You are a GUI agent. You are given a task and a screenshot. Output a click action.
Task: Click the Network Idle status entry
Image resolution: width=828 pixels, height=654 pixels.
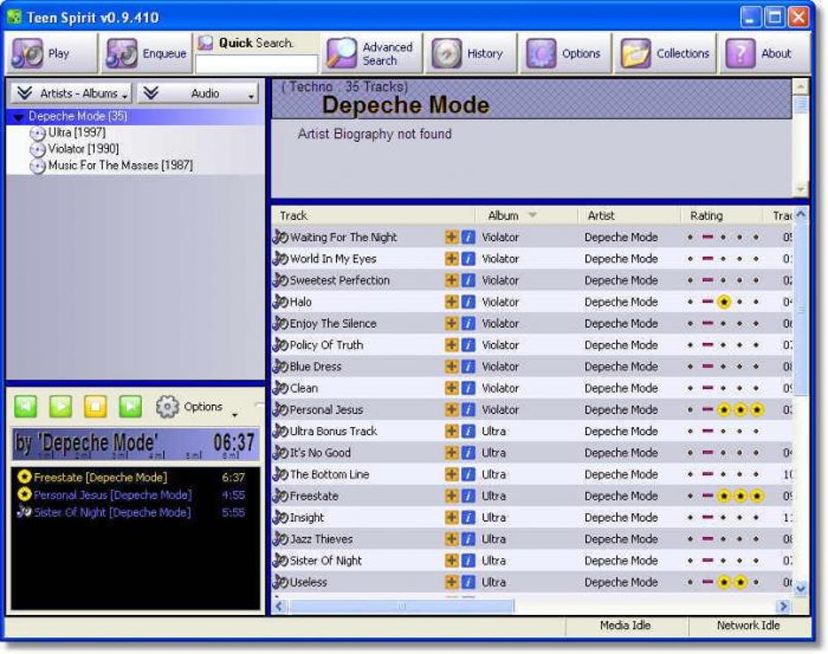tap(748, 626)
